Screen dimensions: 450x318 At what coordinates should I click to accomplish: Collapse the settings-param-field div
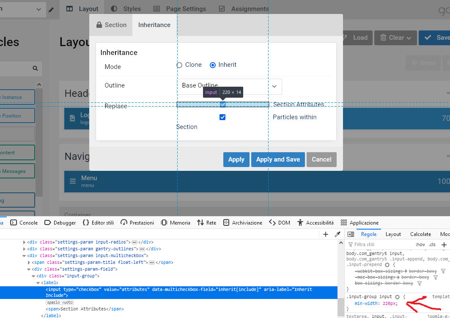(x=29, y=269)
